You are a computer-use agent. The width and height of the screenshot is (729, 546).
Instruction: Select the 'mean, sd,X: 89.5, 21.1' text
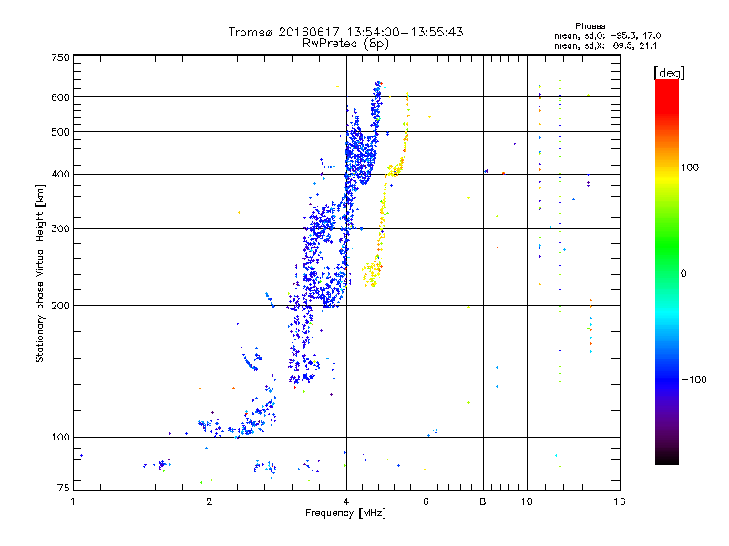pos(605,45)
